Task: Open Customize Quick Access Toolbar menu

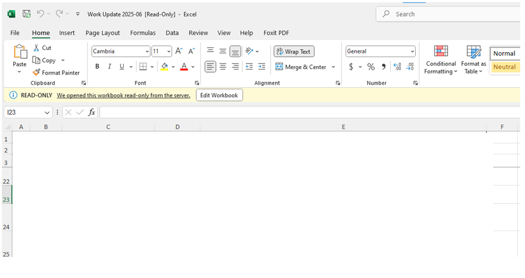Action: click(x=77, y=14)
